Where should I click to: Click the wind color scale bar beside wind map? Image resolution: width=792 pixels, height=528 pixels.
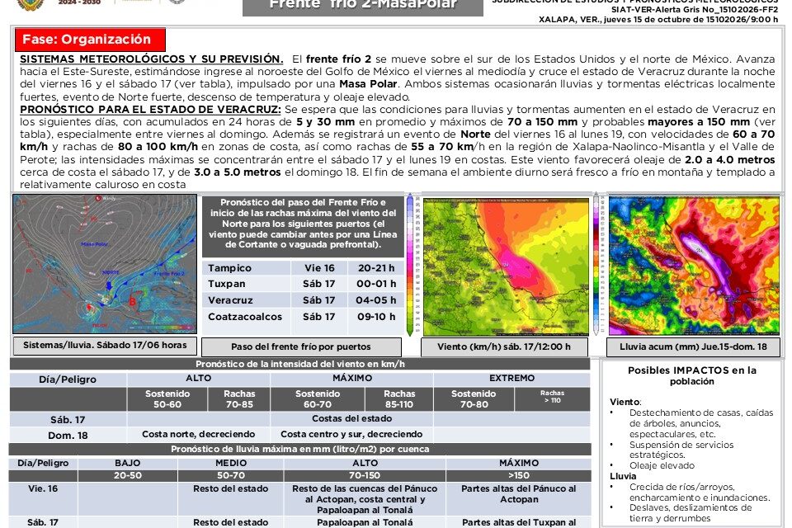pos(410,265)
